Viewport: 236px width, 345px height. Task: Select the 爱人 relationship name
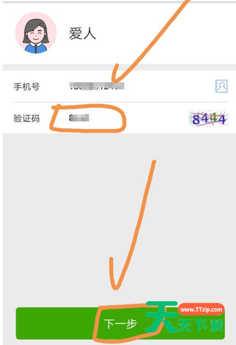[x=83, y=34]
